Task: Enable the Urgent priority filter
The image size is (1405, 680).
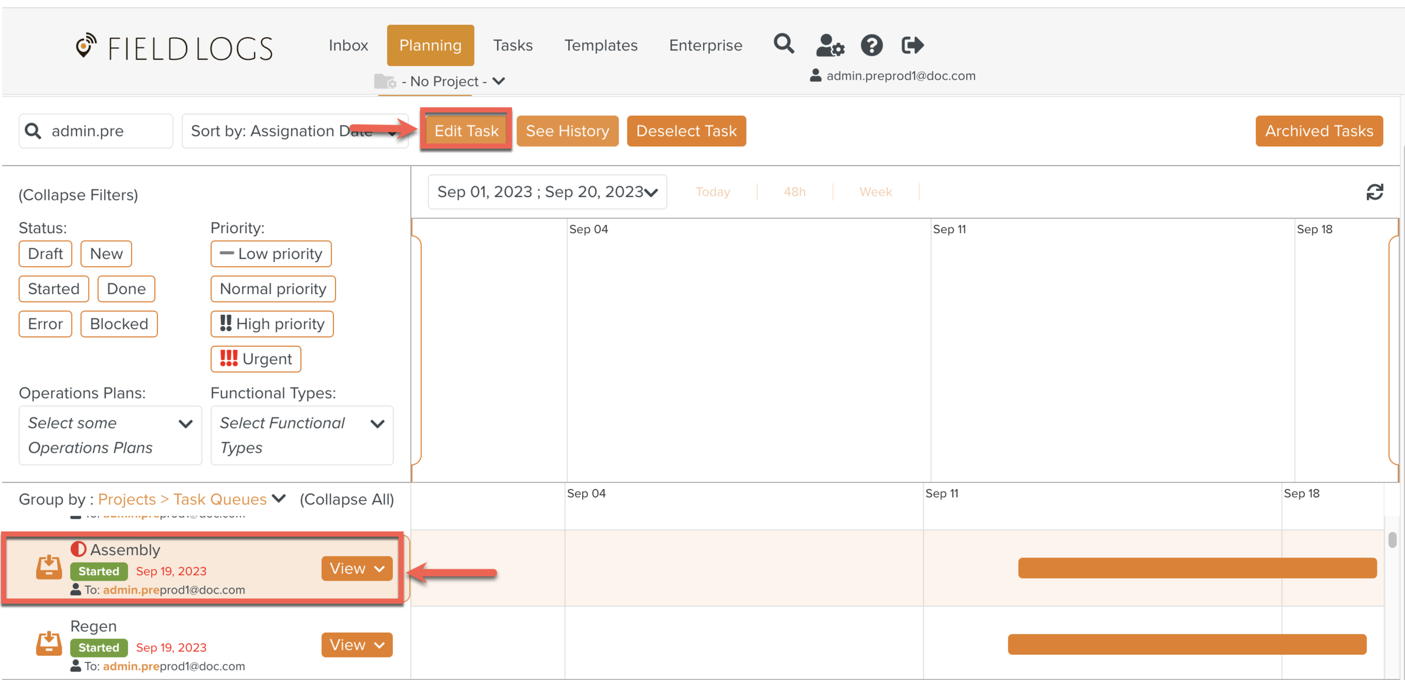Action: (256, 359)
